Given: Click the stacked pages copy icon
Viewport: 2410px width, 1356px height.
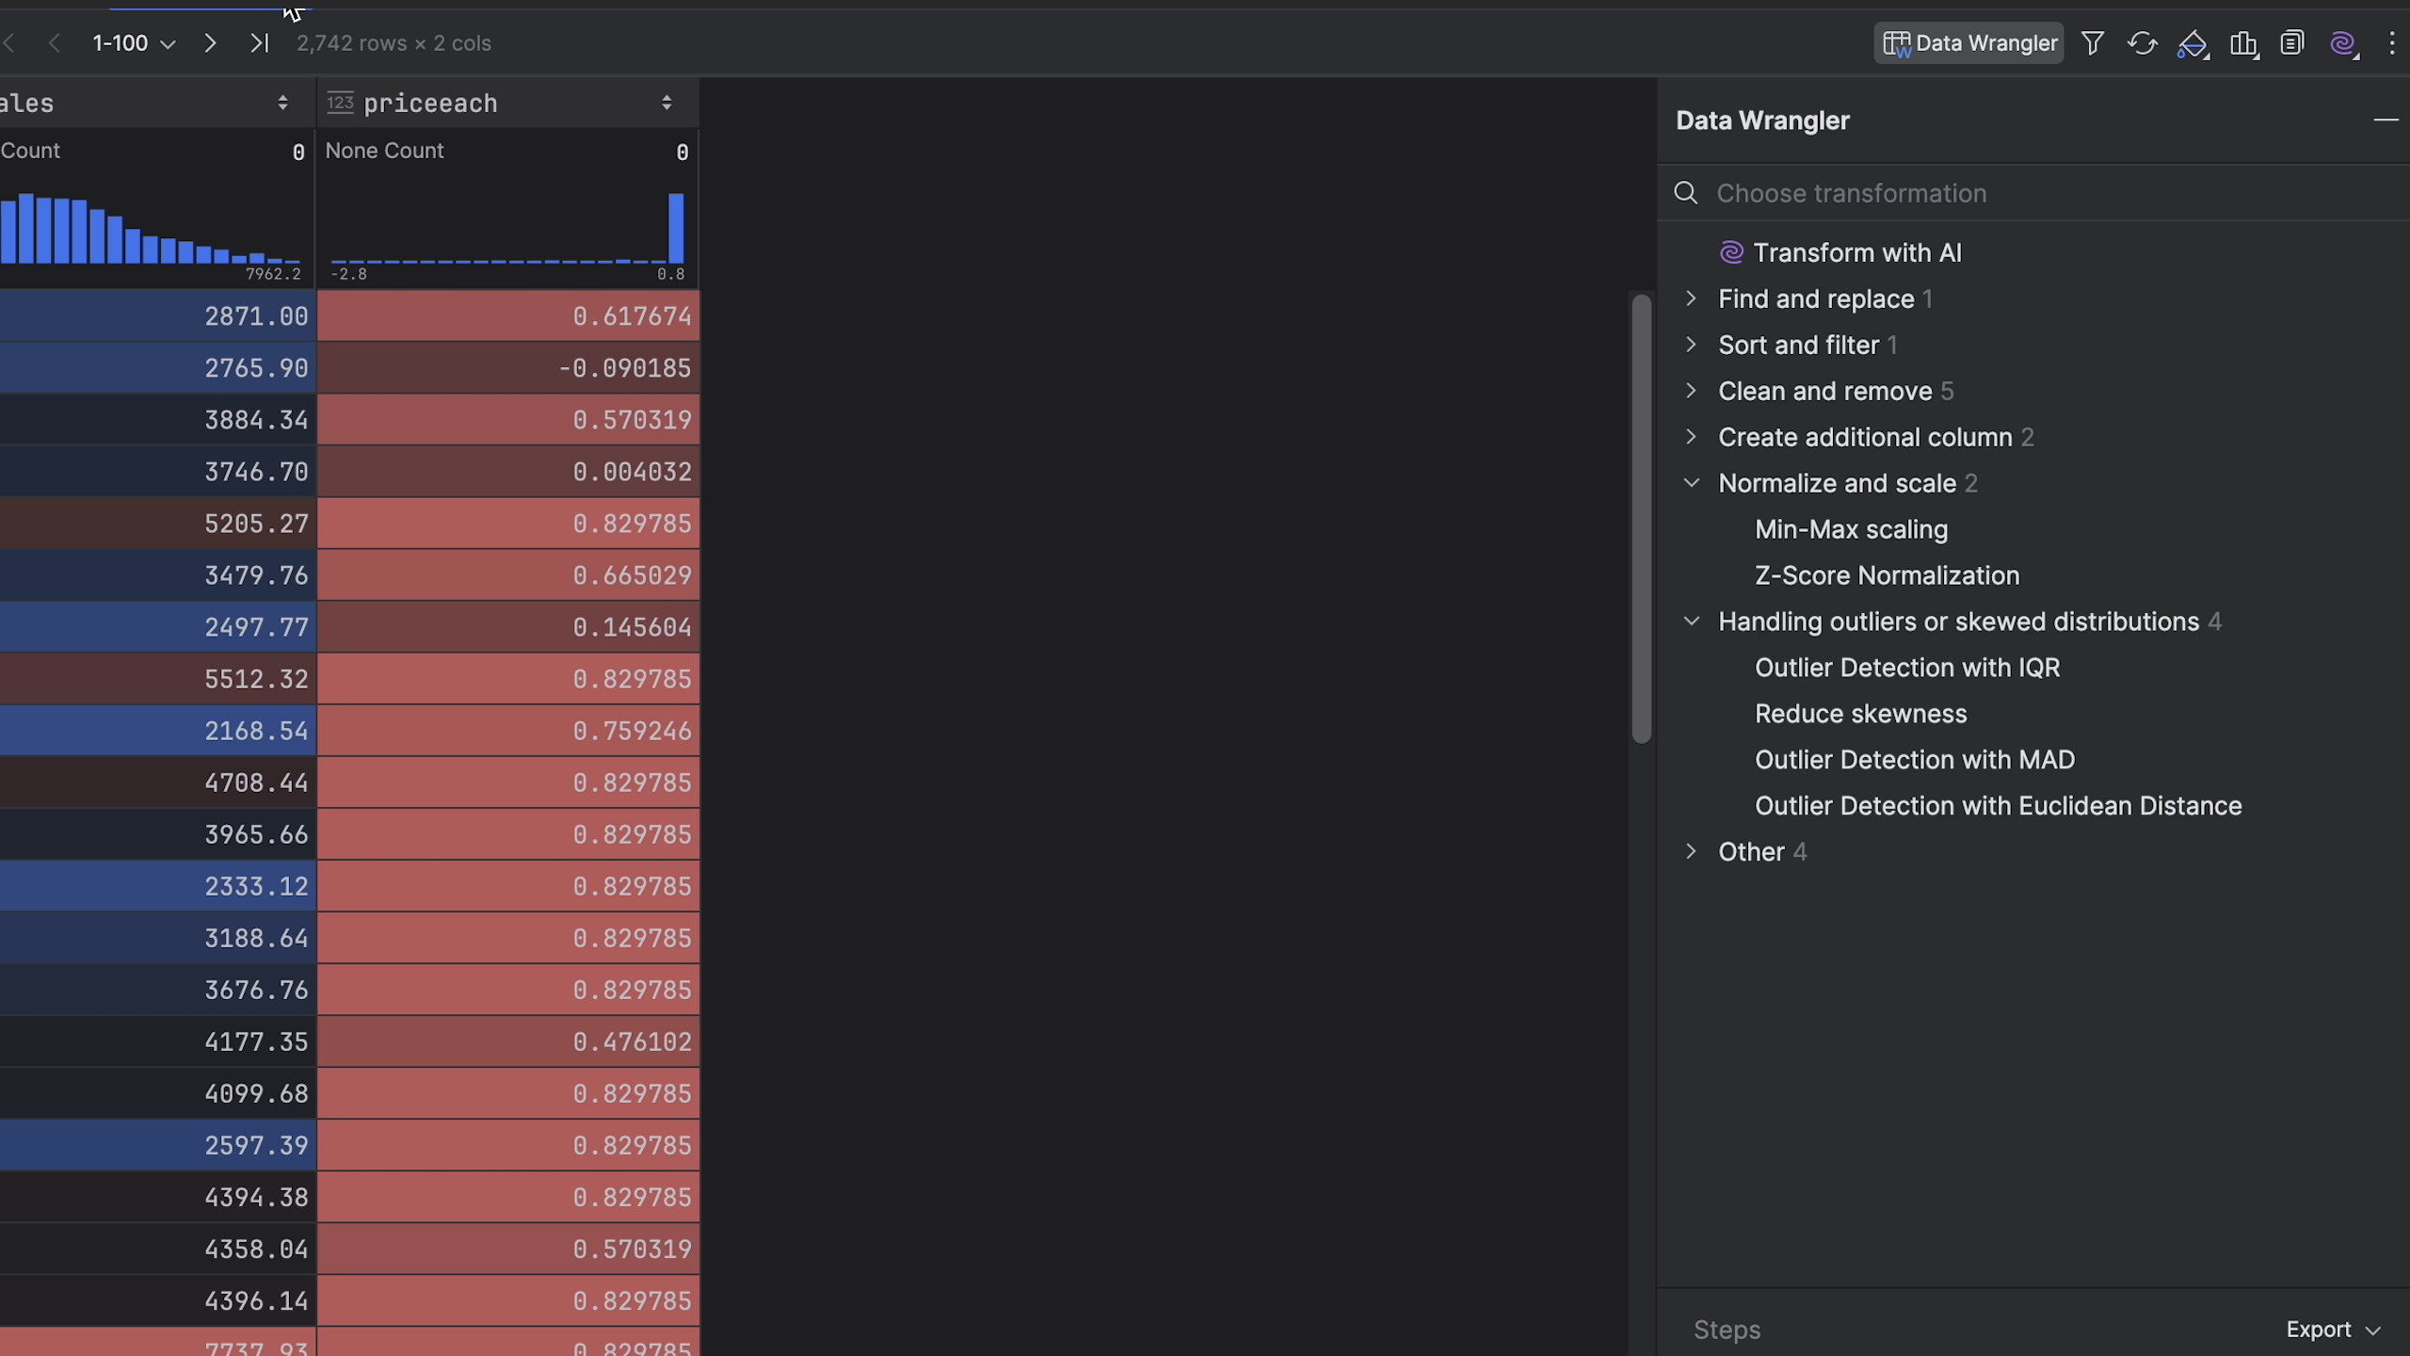Looking at the screenshot, I should 2291,43.
